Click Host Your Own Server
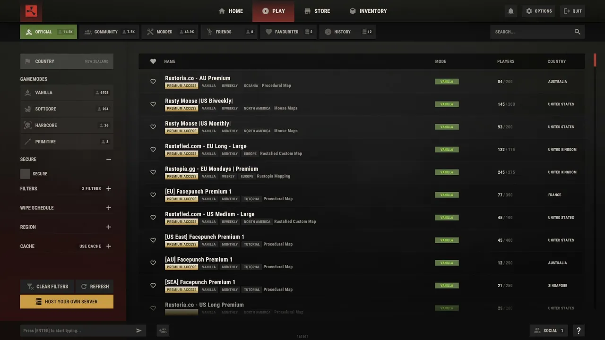The width and height of the screenshot is (605, 340). coord(67,302)
